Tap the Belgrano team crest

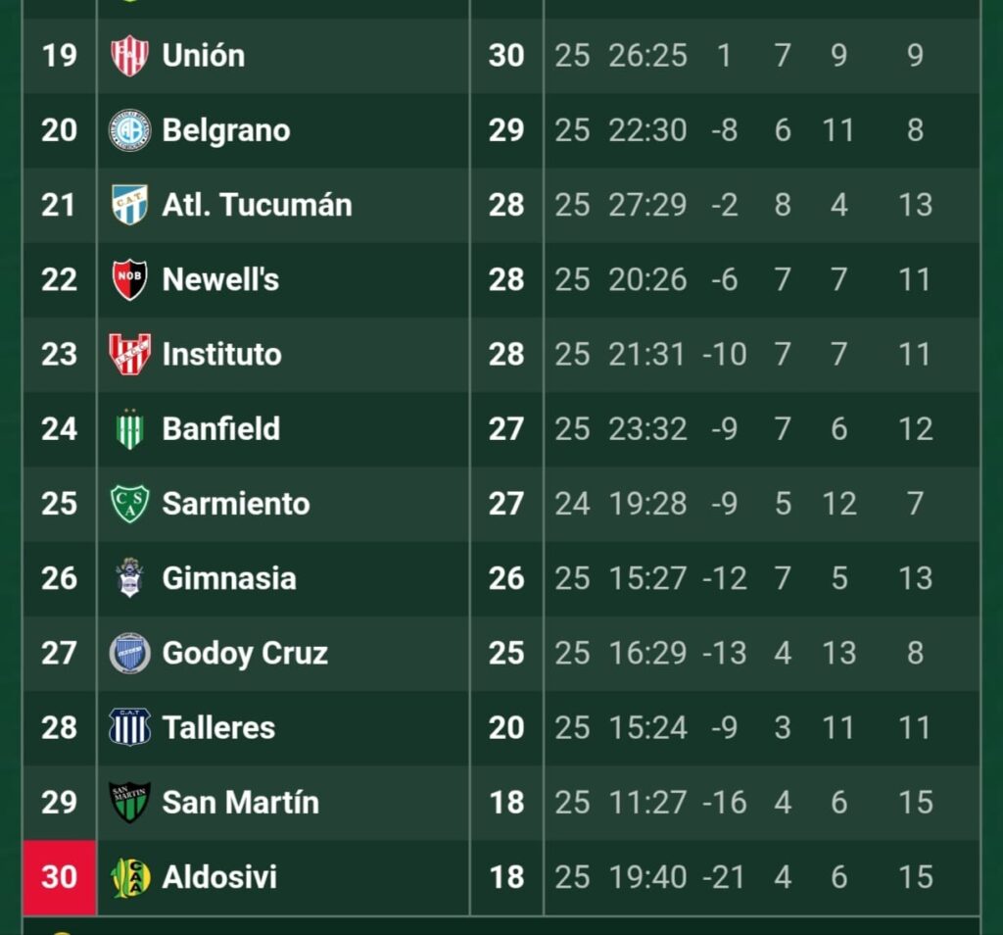click(130, 130)
